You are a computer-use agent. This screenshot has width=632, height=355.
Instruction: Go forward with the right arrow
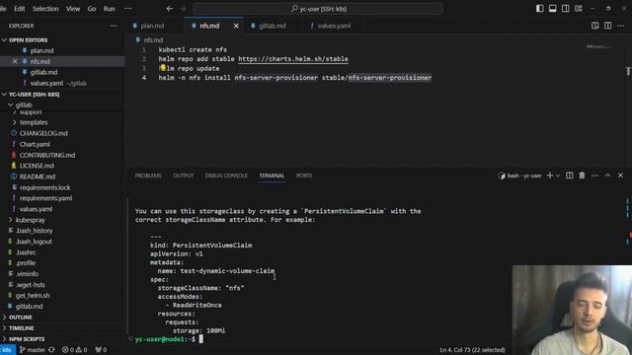[183, 9]
